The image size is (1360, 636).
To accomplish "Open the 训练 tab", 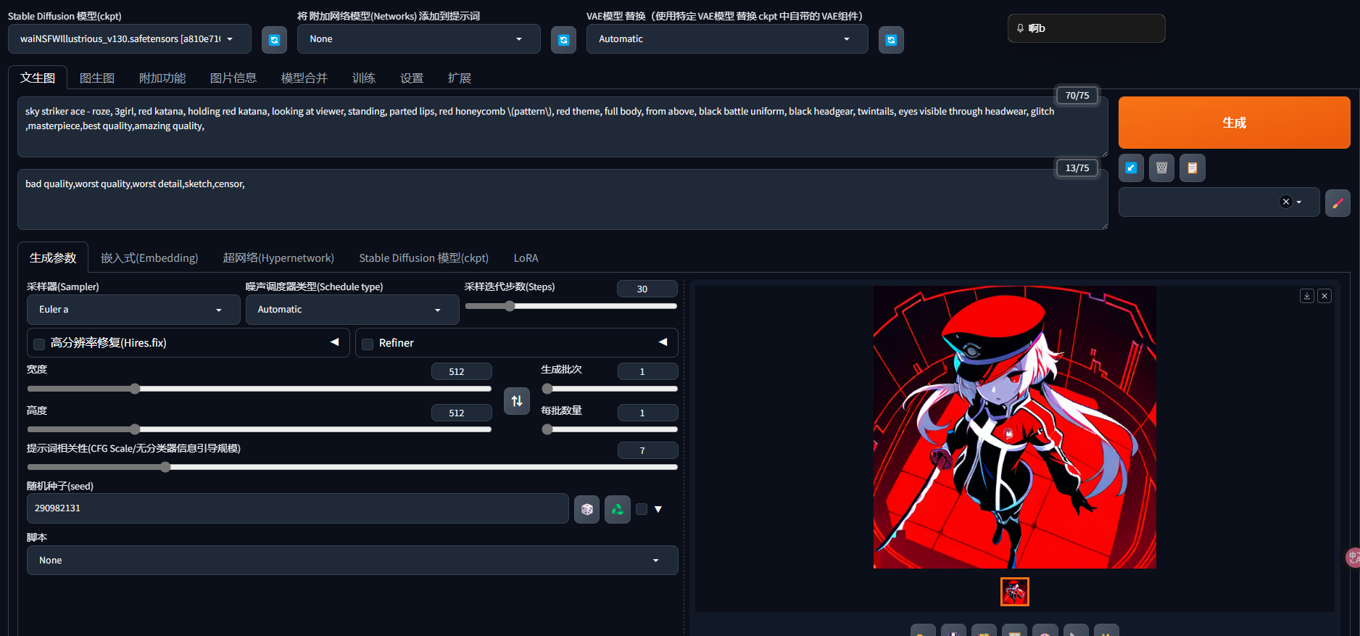I will pyautogui.click(x=364, y=78).
